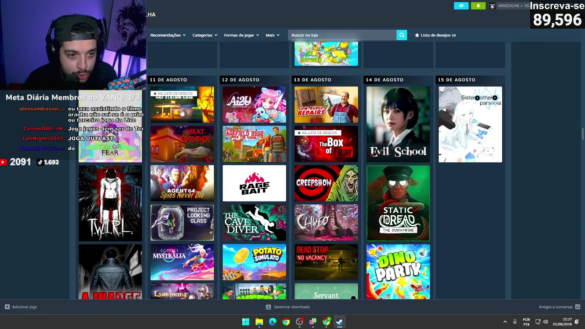
Task: Open the green notifications bell
Action: 478,6
